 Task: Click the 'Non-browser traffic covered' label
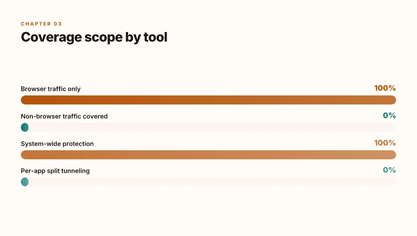click(64, 116)
